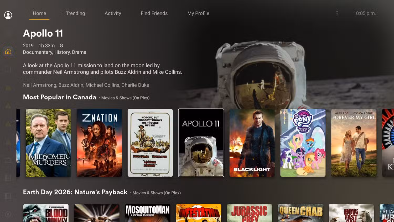This screenshot has height=222, width=394.
Task: Click the 1h 33m runtime
Action: click(x=47, y=46)
